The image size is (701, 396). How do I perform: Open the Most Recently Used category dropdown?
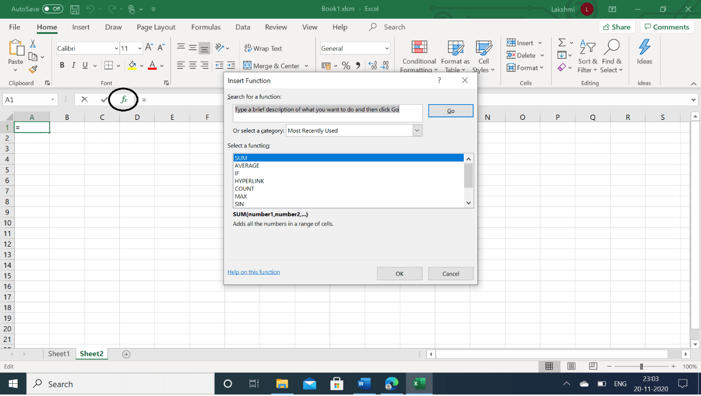(417, 130)
